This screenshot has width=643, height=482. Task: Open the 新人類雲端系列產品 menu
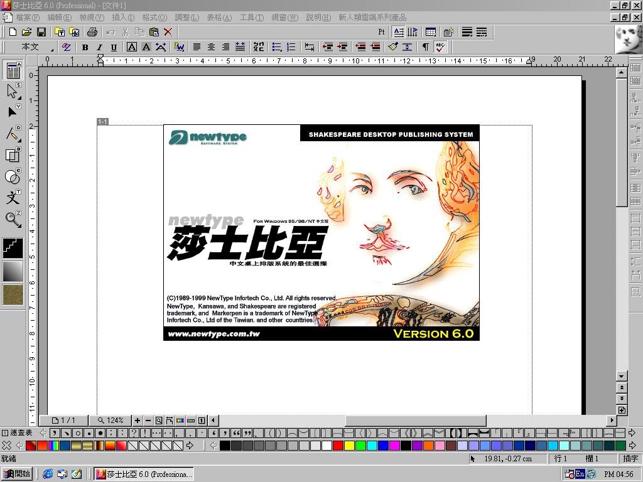pyautogui.click(x=372, y=17)
